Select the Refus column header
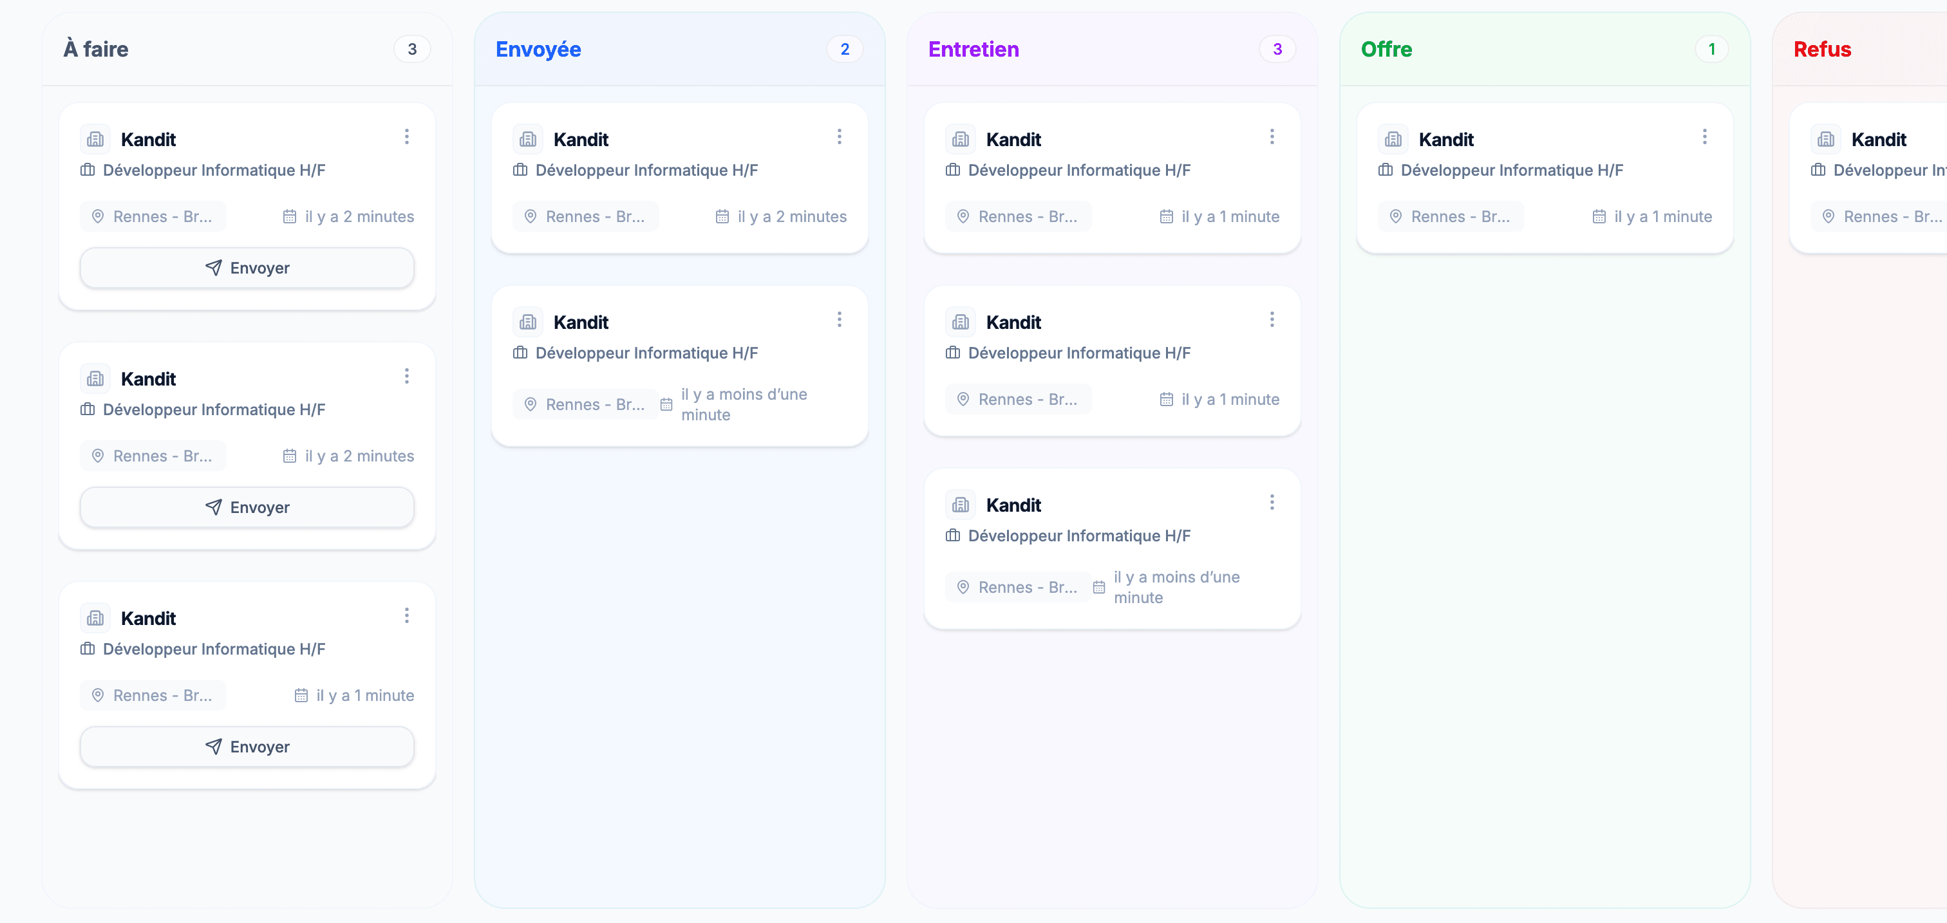The width and height of the screenshot is (1947, 923). click(1822, 48)
